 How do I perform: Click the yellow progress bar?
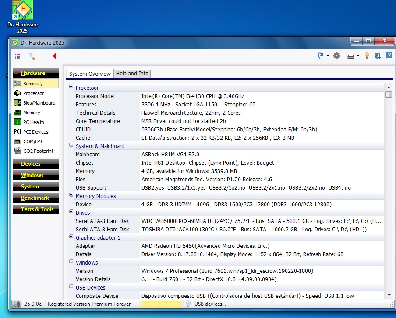pyautogui.click(x=161, y=304)
